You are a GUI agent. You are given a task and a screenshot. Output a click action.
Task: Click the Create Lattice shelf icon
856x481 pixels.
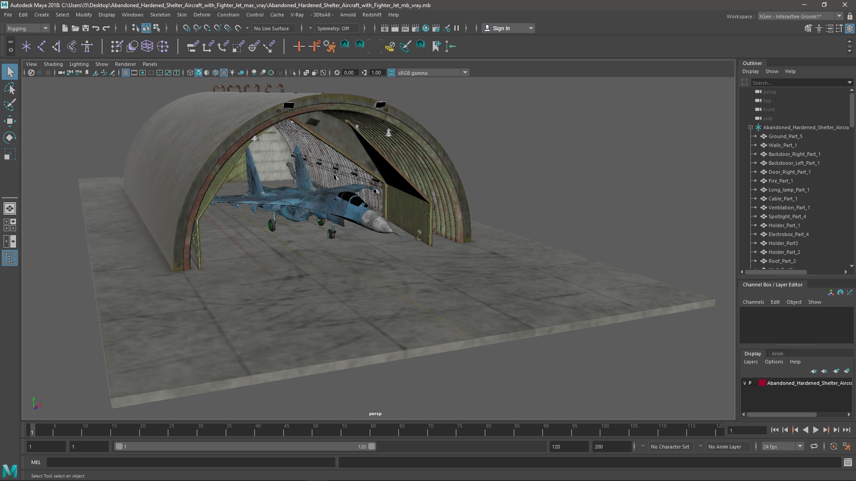(147, 46)
